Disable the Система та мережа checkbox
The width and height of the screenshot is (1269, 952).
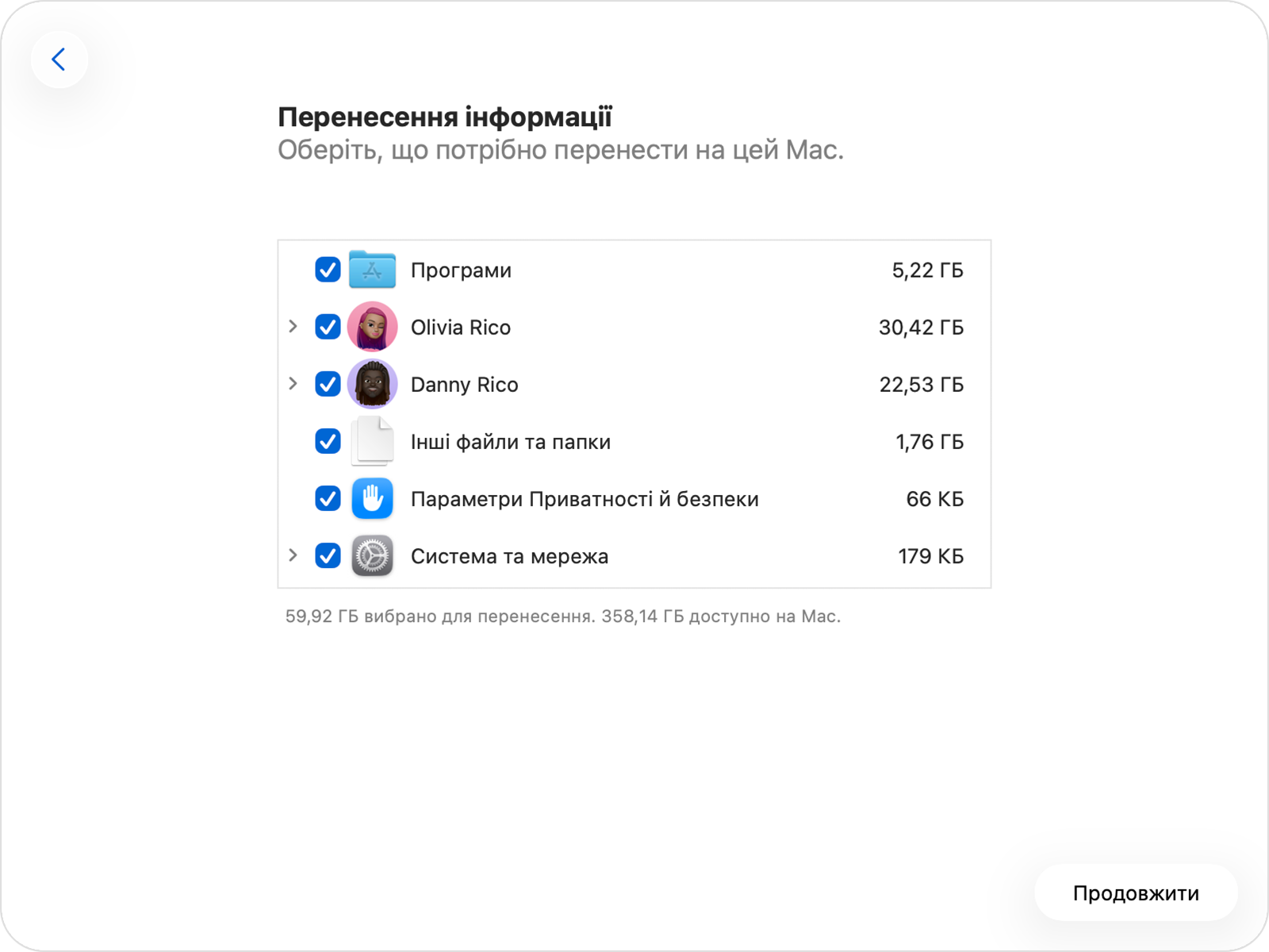pos(328,555)
